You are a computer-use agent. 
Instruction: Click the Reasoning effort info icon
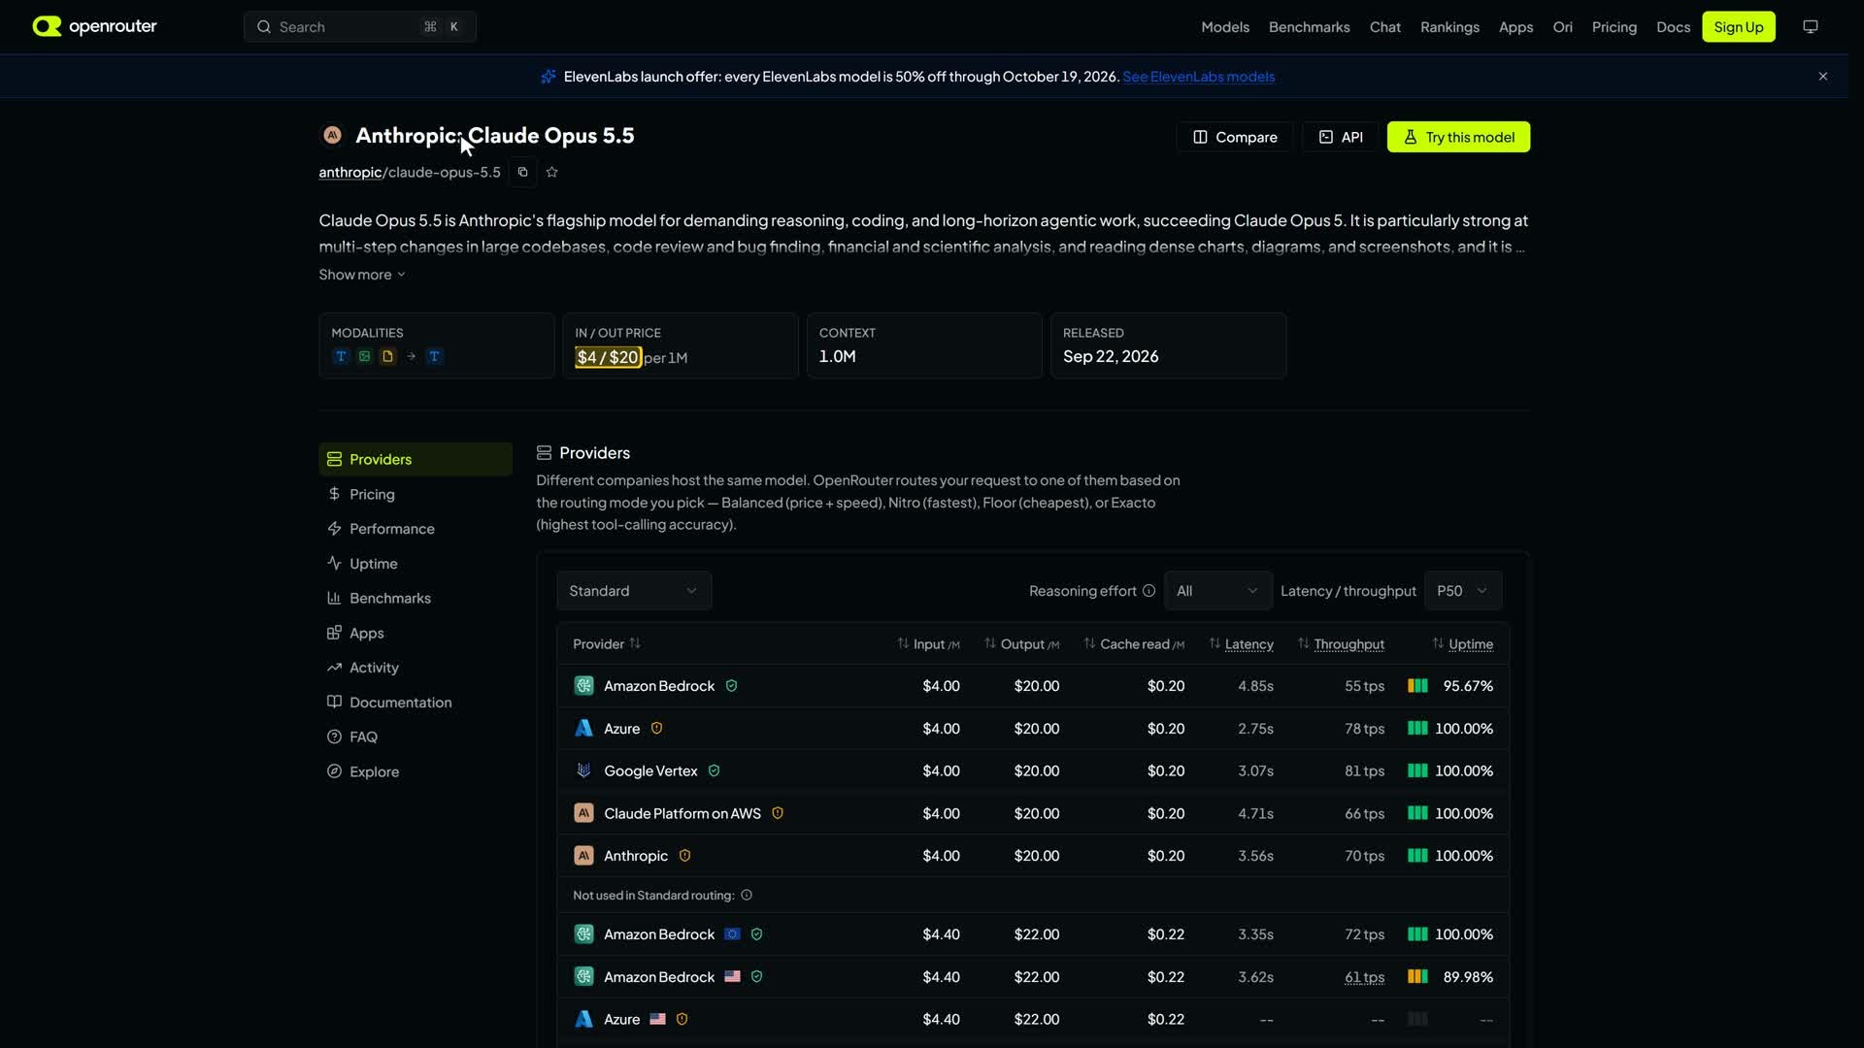(1149, 591)
